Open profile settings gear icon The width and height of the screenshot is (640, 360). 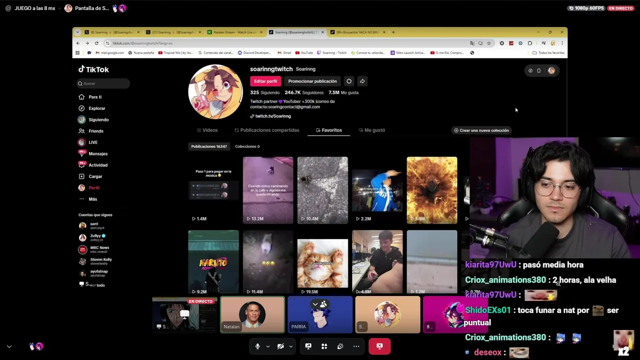tap(349, 81)
